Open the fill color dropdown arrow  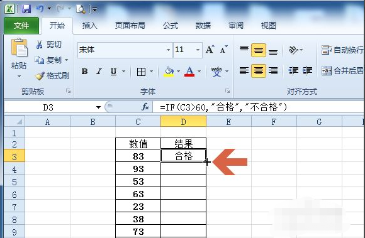click(x=179, y=72)
